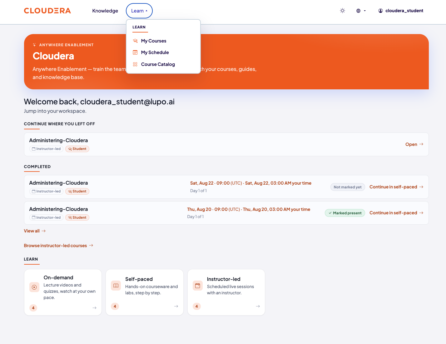Click the Marked present badge

(345, 213)
